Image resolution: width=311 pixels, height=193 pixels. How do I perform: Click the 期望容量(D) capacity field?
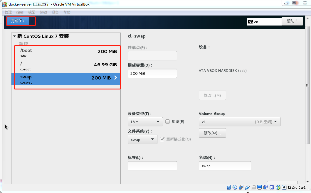point(152,73)
